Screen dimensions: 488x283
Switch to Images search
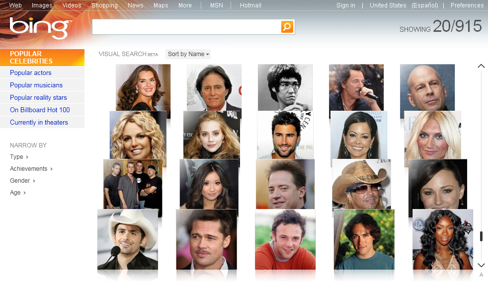(42, 5)
